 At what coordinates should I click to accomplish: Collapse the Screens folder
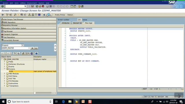[5, 69]
